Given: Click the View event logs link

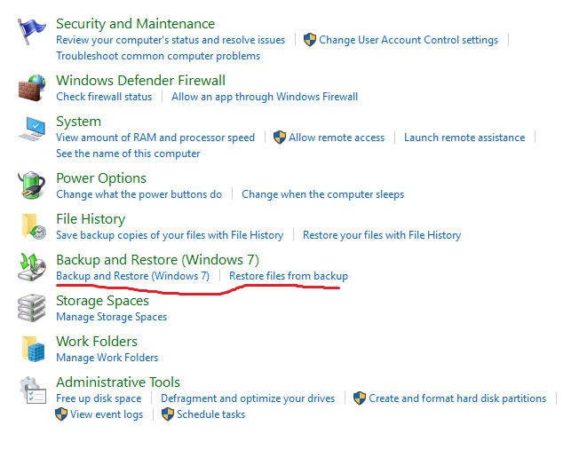Looking at the screenshot, I should click(x=107, y=414).
